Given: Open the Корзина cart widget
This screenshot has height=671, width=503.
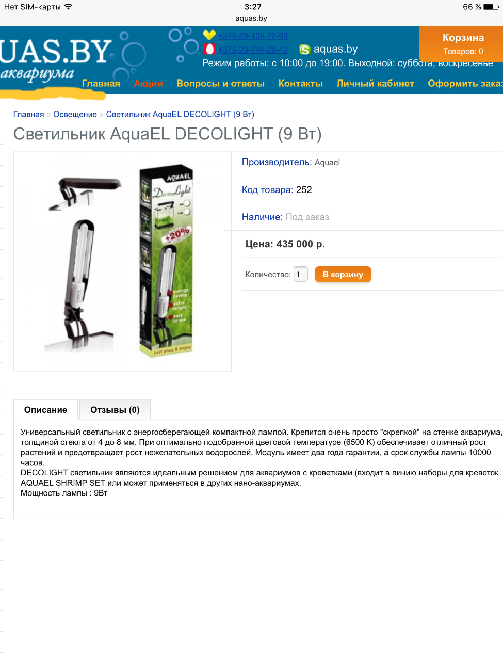Looking at the screenshot, I should tap(463, 44).
